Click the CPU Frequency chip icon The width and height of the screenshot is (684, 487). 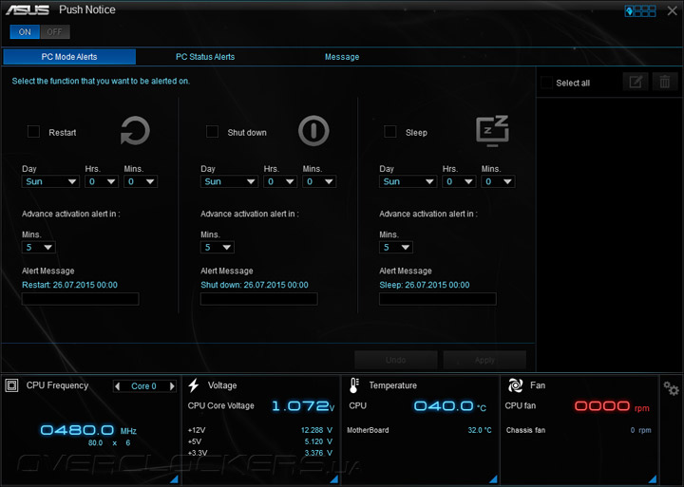(11, 385)
